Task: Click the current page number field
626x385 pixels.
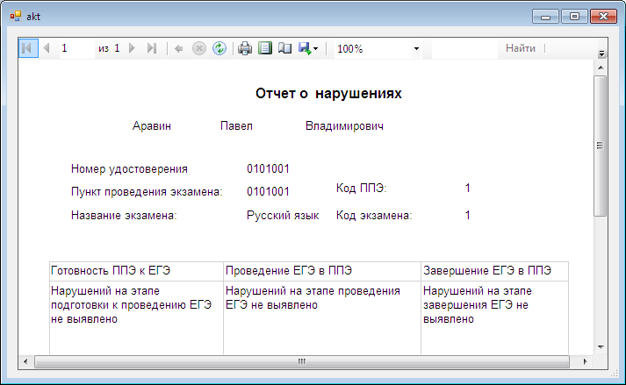Action: [x=77, y=49]
